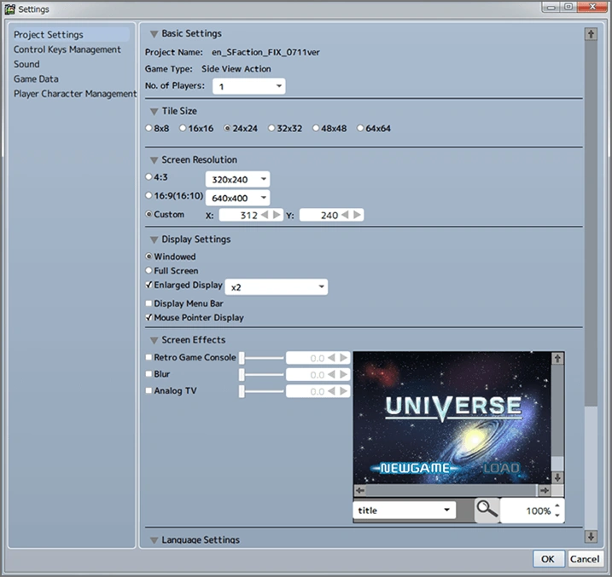Open the Enlarged Display x2 dropdown
The image size is (612, 577).
pyautogui.click(x=277, y=287)
